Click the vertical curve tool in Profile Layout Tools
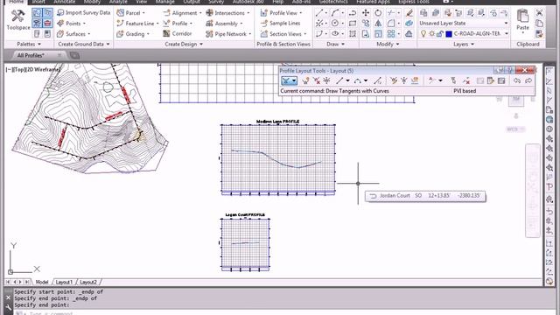 point(358,80)
